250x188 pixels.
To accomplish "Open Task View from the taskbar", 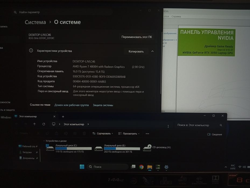I will pos(133,167).
